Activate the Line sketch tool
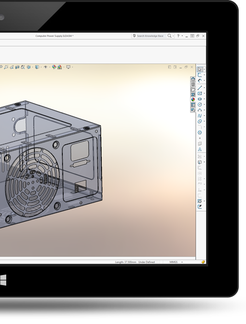Screen dimensions: 246x324 click(x=199, y=88)
